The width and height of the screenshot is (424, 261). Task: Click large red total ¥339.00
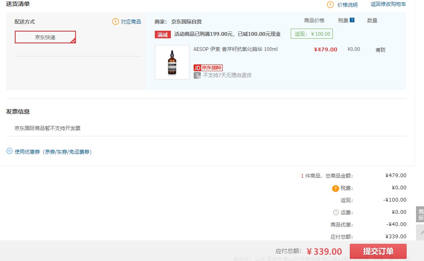tap(324, 252)
